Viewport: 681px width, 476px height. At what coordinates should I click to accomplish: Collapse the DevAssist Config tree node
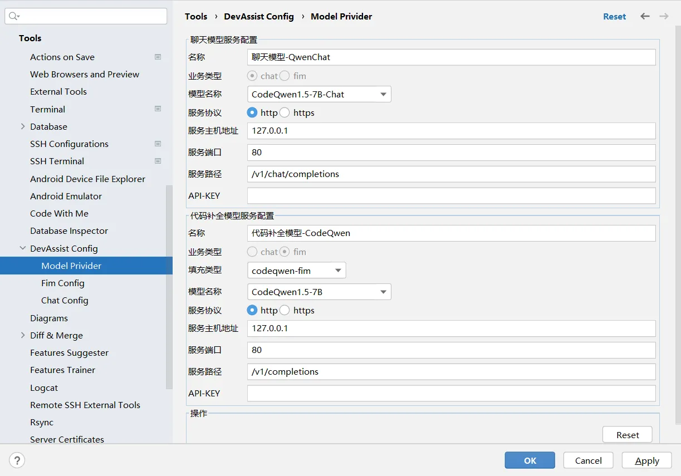pyautogui.click(x=23, y=248)
